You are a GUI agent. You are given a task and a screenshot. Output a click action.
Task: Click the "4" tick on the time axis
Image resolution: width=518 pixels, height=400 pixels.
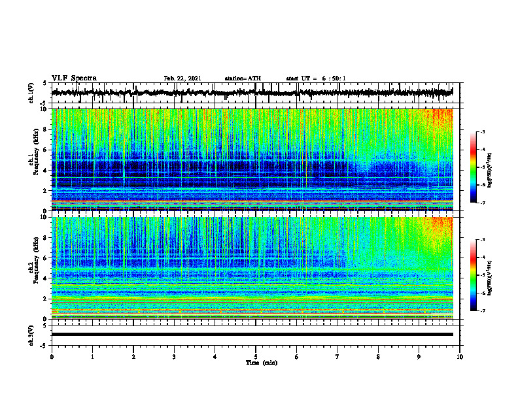215,357
